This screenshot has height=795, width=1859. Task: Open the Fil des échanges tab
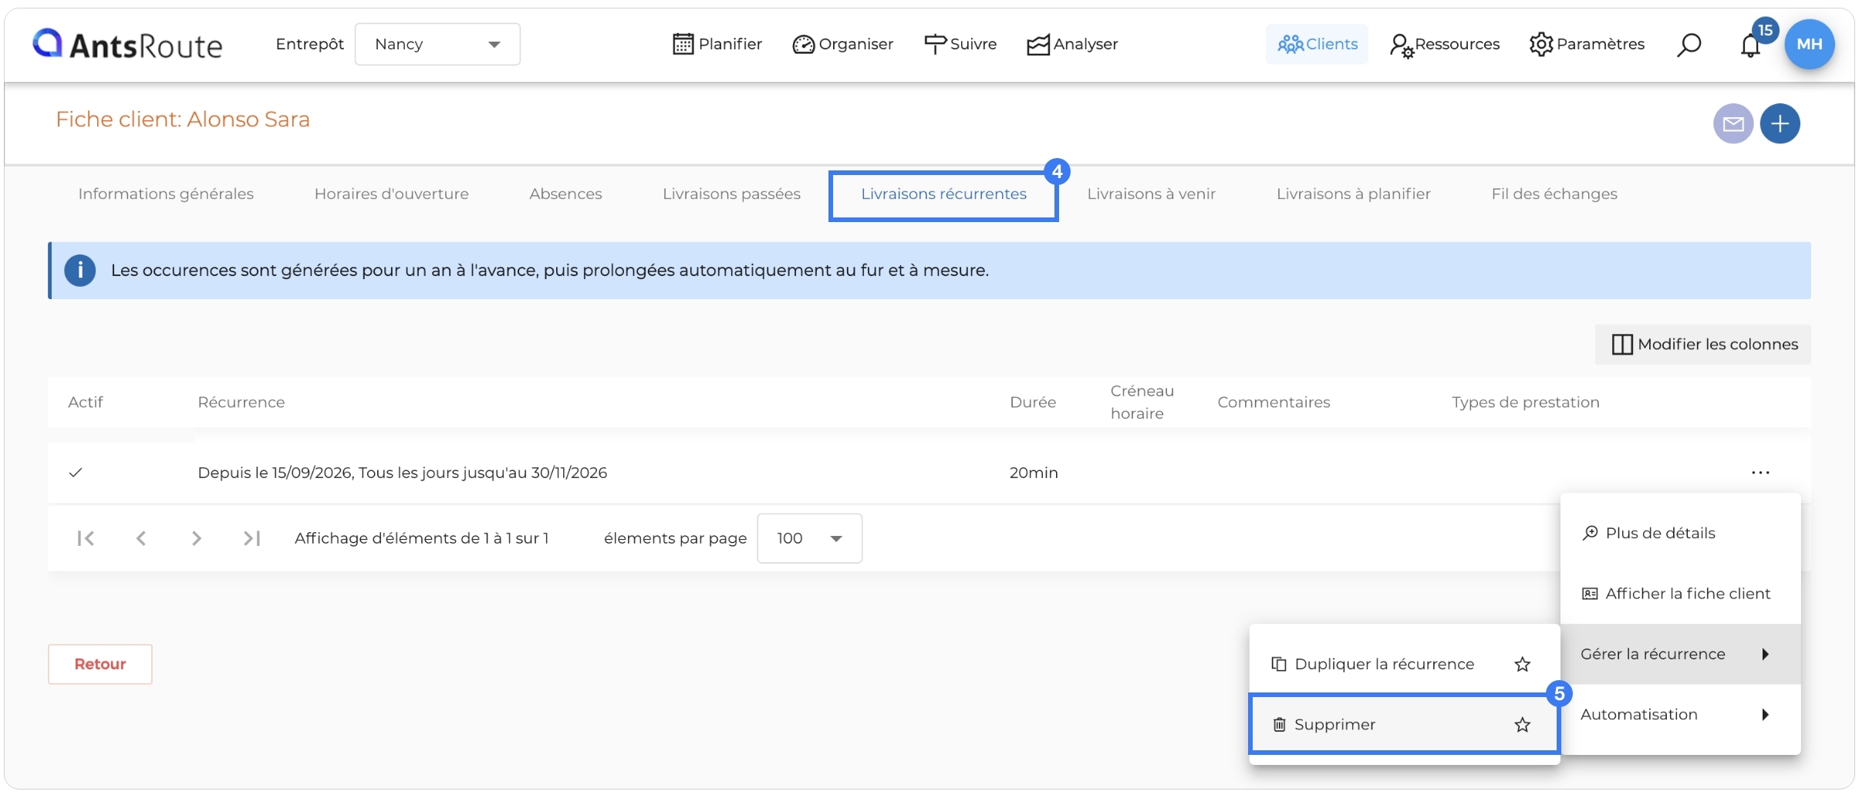(x=1554, y=194)
